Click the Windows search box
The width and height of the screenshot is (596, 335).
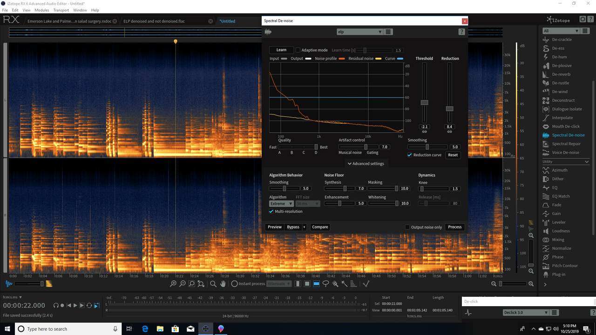point(68,329)
